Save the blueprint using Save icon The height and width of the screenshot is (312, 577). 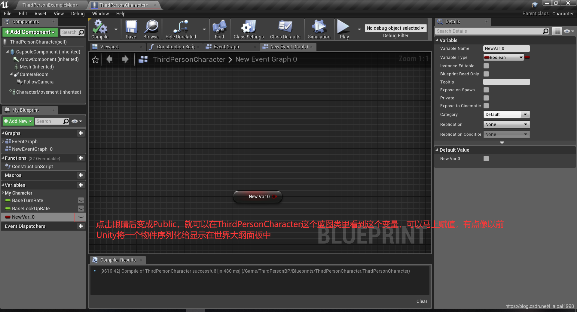tap(131, 29)
